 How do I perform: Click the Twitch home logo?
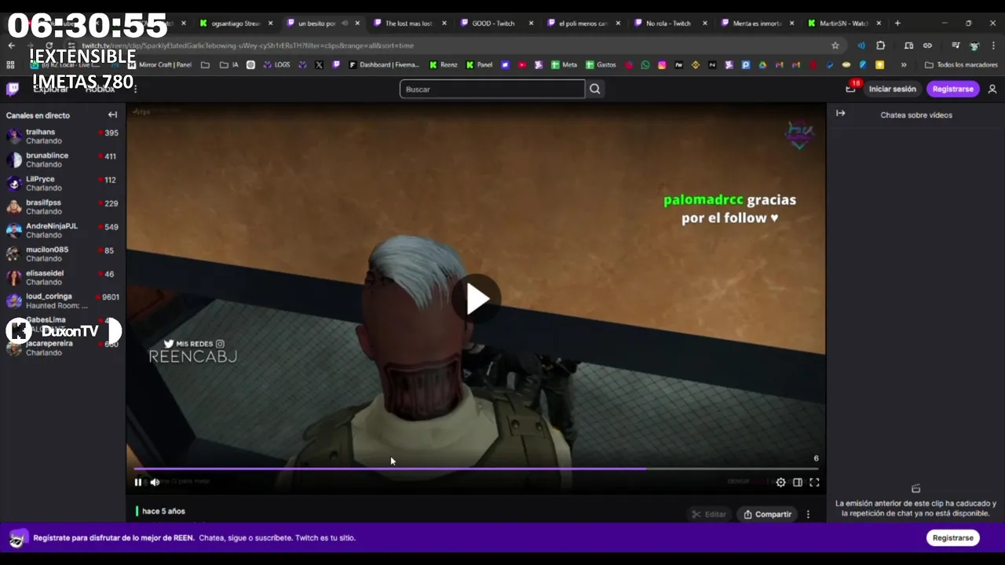(x=13, y=89)
